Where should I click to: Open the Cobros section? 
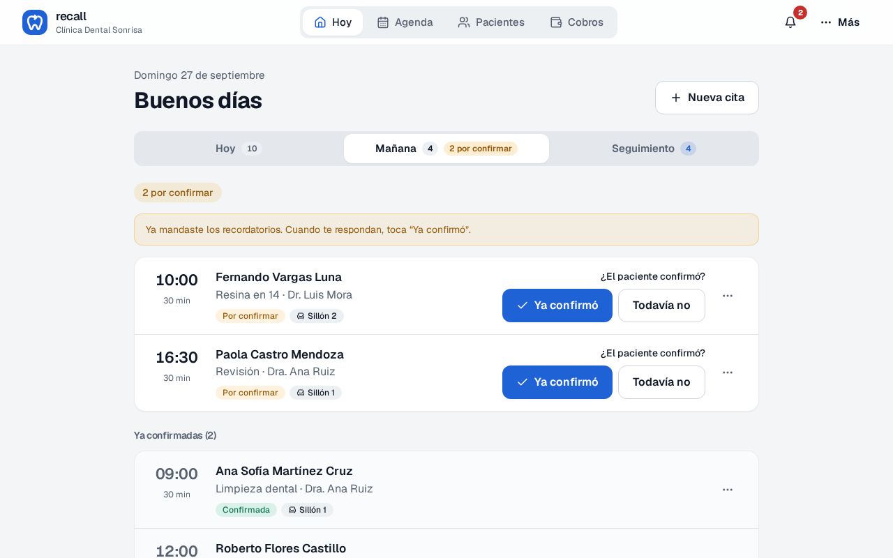577,22
